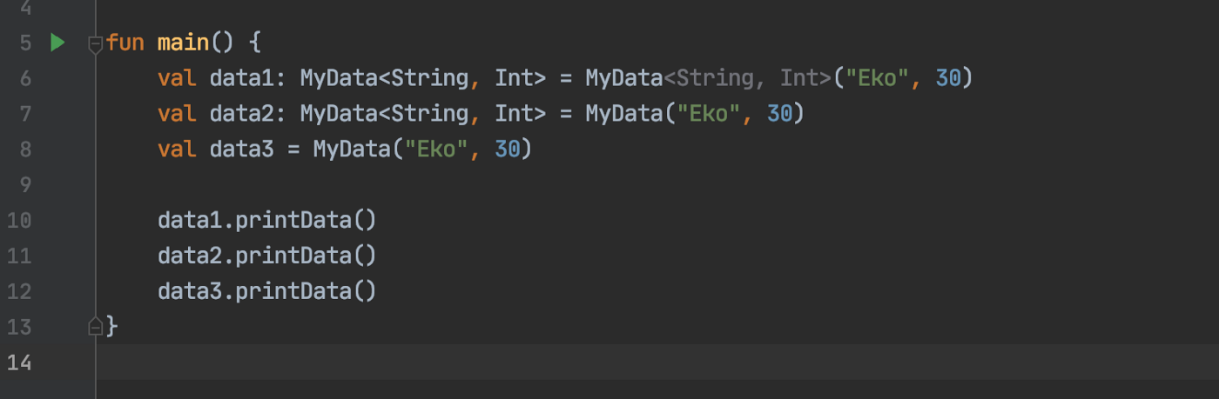Click the val keyword on line 7
The image size is (1219, 399).
coord(177,114)
